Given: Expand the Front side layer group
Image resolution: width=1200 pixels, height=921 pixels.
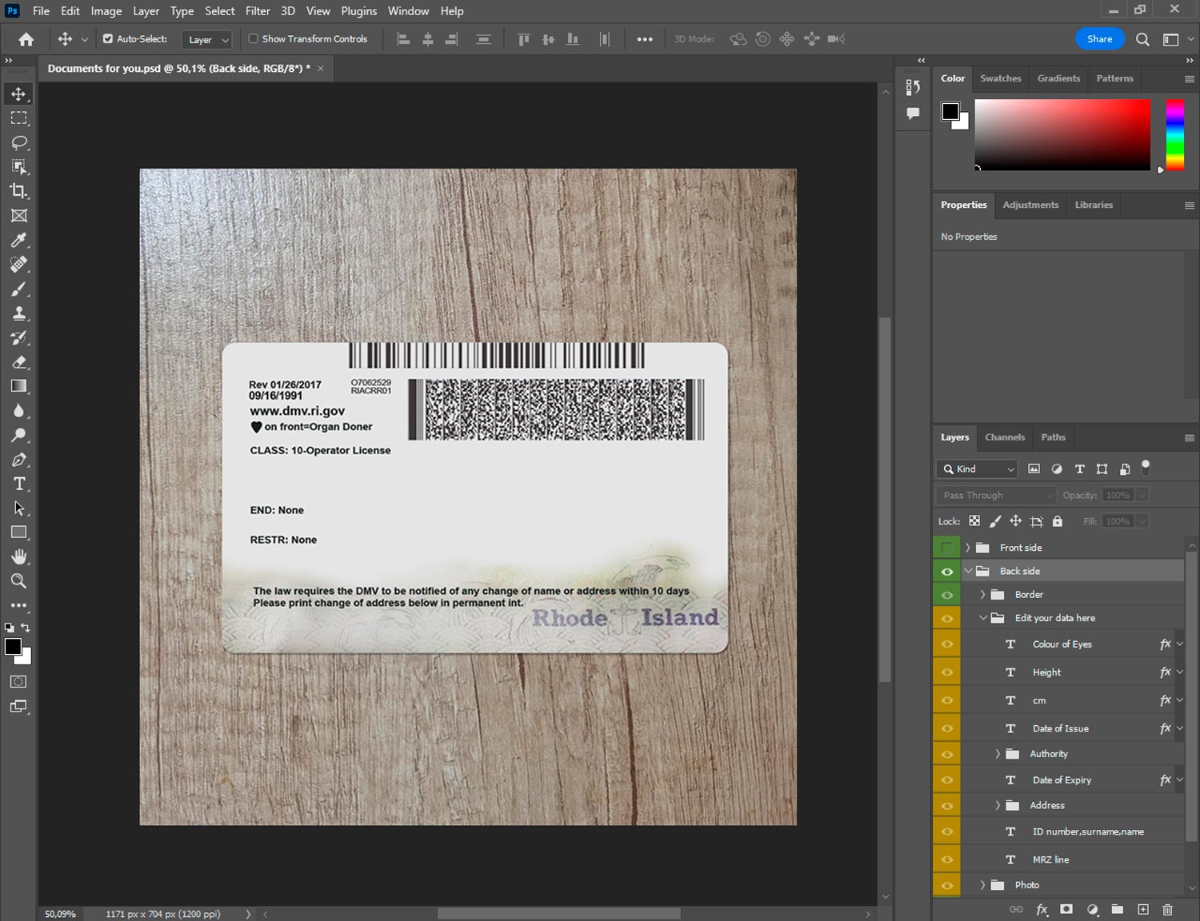Looking at the screenshot, I should coord(967,548).
